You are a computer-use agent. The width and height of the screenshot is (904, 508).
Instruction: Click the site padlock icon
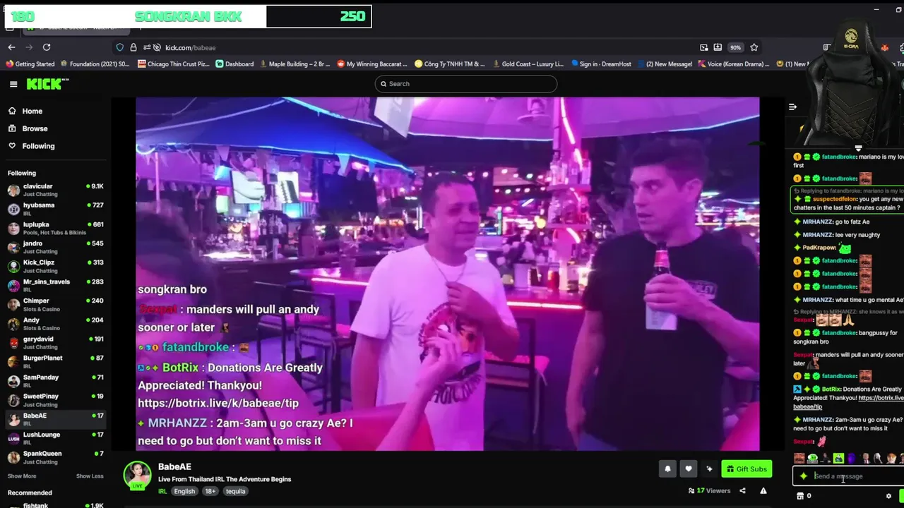pos(133,47)
